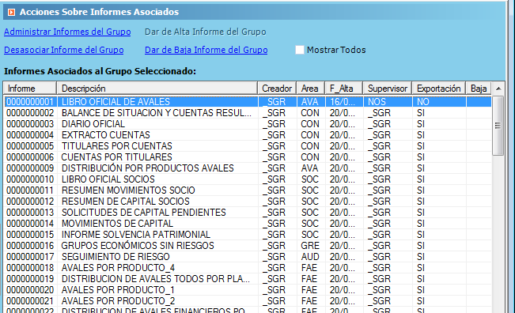The width and height of the screenshot is (515, 313).
Task: Click the Desasociar Informe del Grupo link
Action: [64, 50]
